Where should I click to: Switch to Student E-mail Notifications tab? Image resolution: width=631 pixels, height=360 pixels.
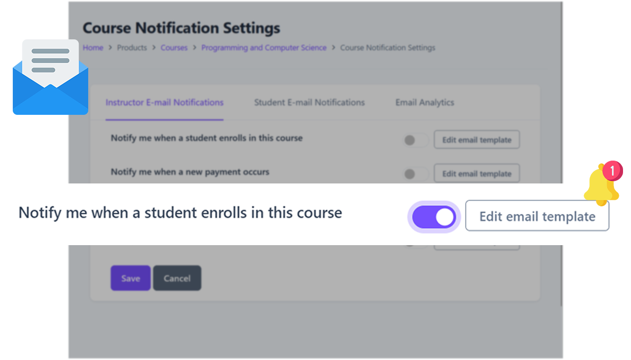(309, 103)
